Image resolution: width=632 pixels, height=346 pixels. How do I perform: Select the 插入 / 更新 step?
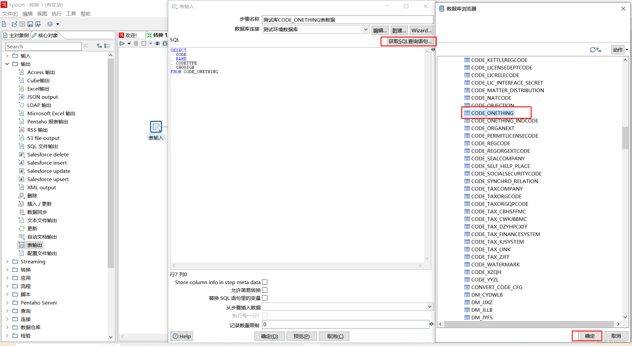[39, 204]
